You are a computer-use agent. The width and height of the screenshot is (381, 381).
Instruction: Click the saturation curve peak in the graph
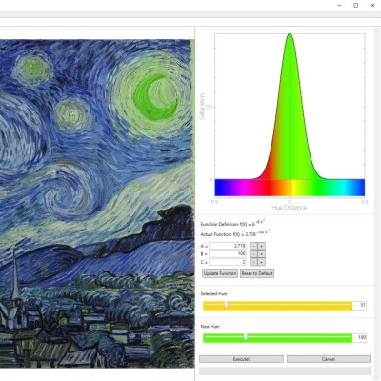coord(290,34)
